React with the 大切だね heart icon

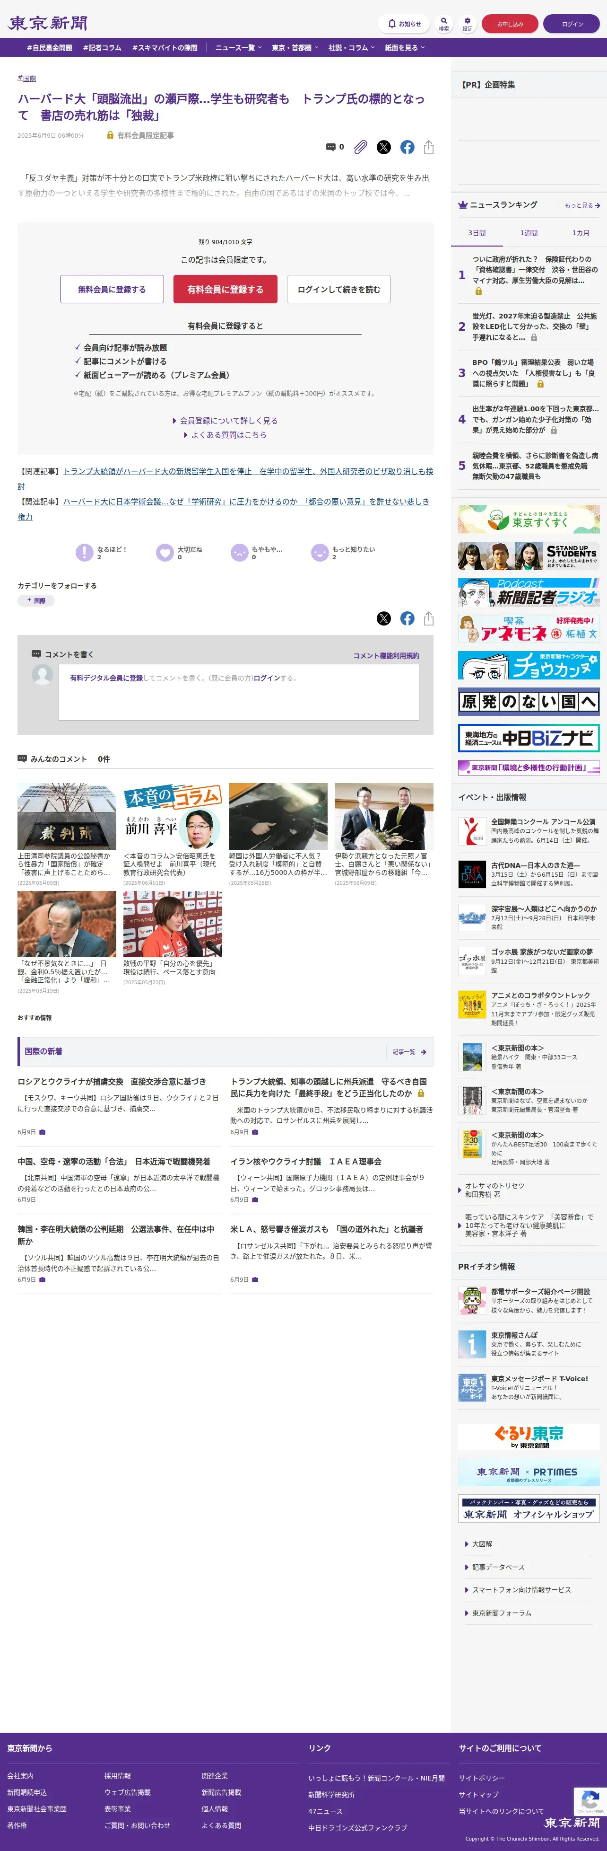pos(165,552)
